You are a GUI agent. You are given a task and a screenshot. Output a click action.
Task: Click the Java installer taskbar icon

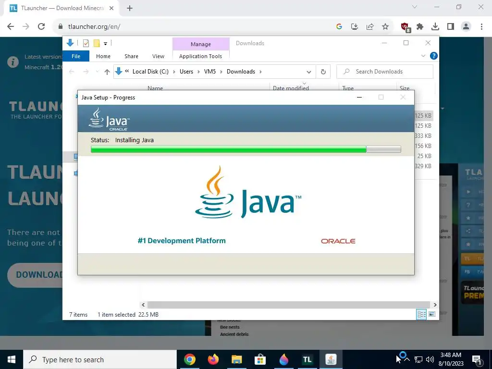click(331, 359)
